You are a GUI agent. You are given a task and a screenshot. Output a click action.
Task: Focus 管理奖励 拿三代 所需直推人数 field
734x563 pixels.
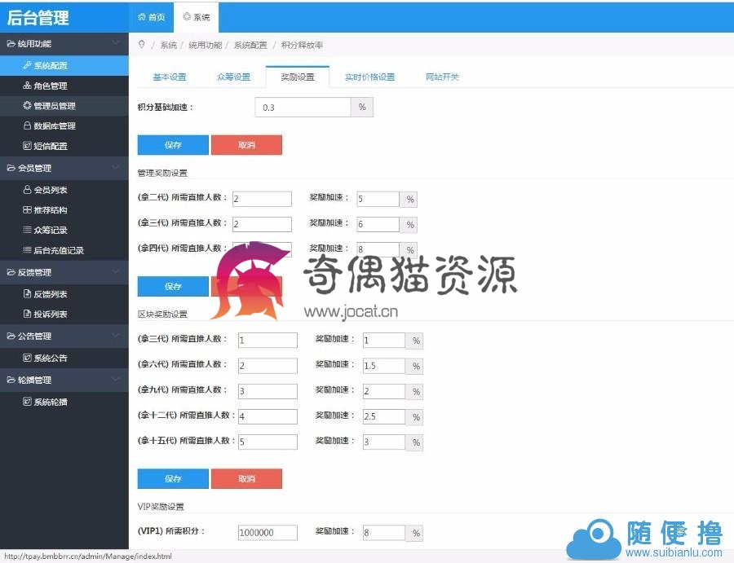pos(262,224)
